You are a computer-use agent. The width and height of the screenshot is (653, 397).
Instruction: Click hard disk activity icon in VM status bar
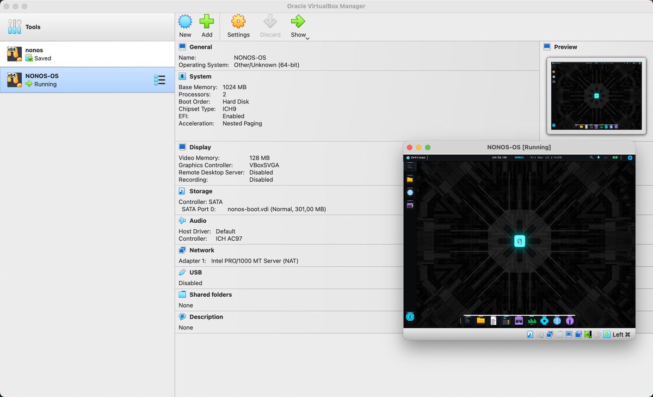530,334
